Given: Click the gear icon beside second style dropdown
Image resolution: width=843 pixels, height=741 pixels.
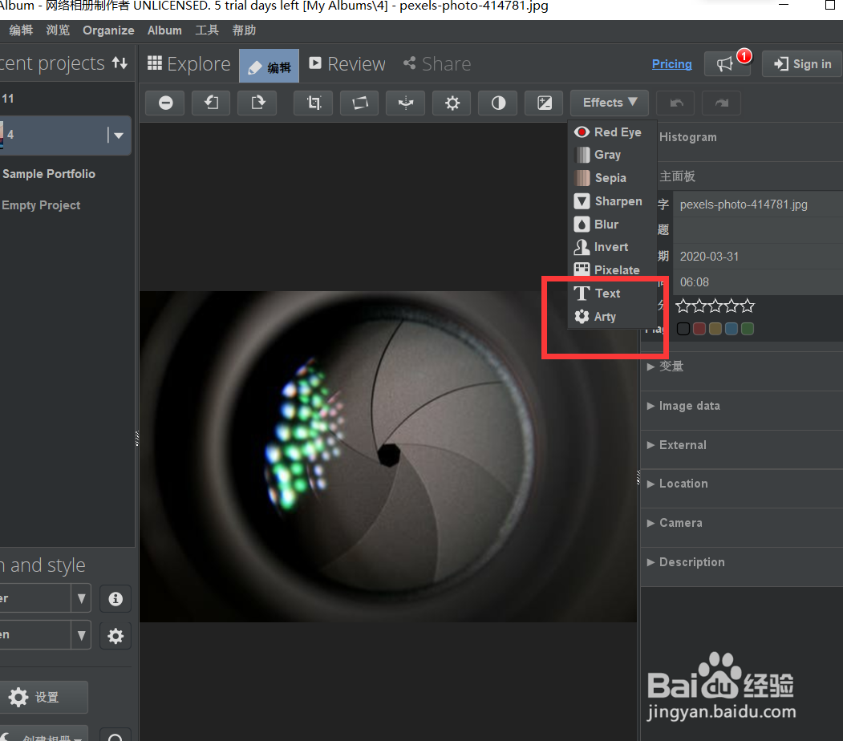Looking at the screenshot, I should coord(116,636).
